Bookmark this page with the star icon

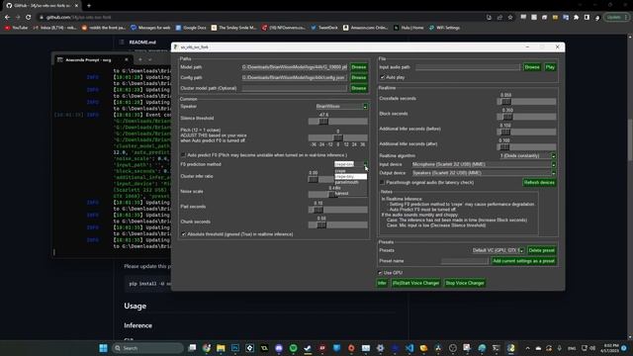[x=510, y=18]
